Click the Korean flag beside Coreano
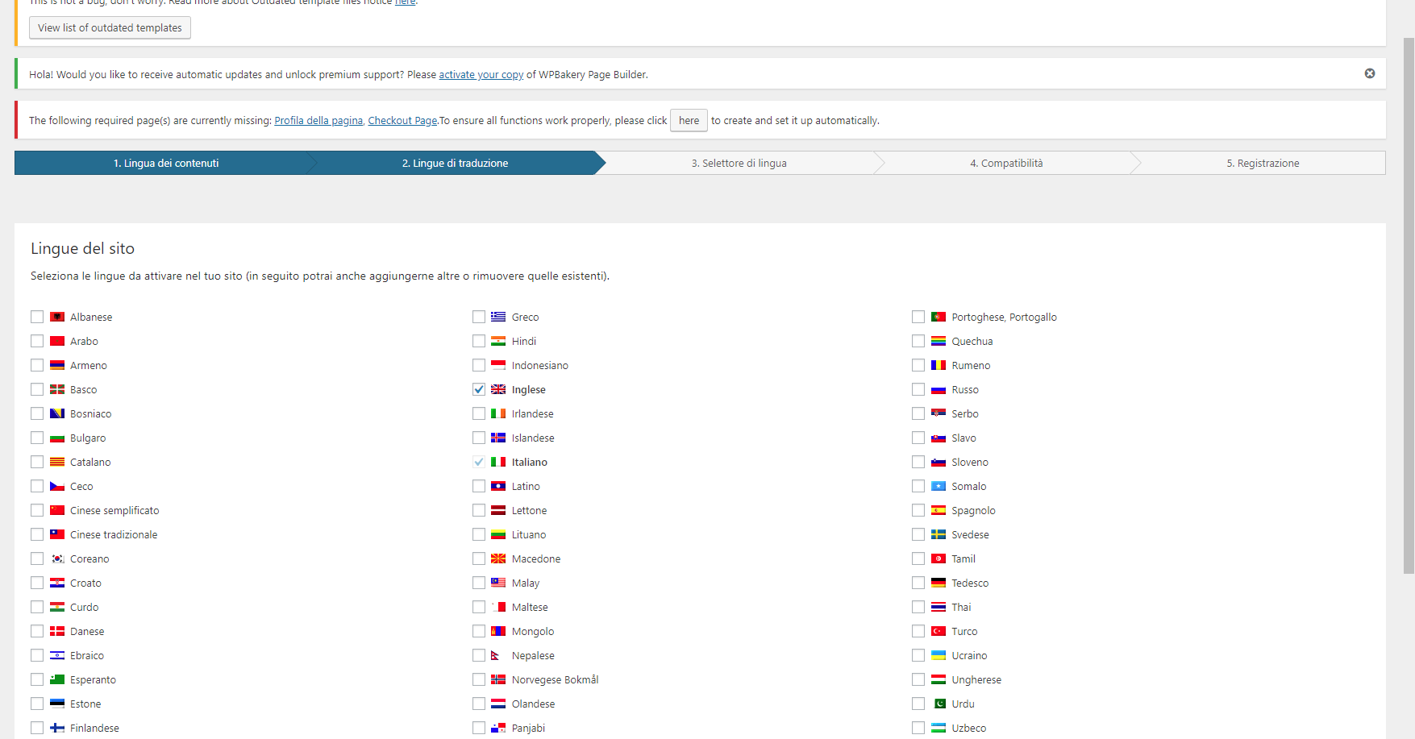The image size is (1415, 739). pos(57,558)
